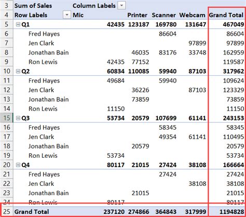This screenshot has width=246, height=217.
Task: Click Fred Hayes under Q2
Action: click(x=44, y=80)
